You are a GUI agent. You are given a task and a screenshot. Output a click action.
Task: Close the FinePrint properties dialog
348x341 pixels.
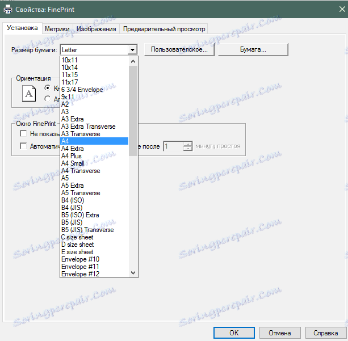[x=342, y=9]
